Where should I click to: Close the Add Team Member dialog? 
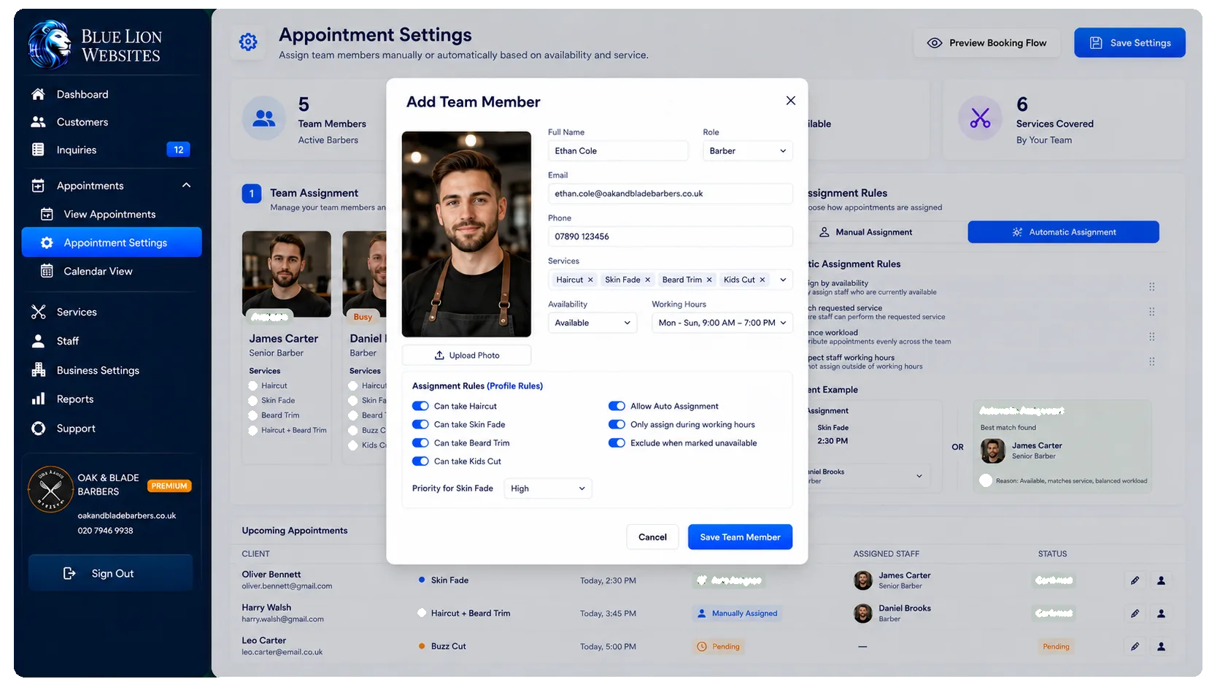coord(790,101)
